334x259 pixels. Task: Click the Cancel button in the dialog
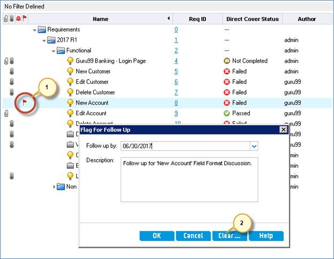(193, 236)
